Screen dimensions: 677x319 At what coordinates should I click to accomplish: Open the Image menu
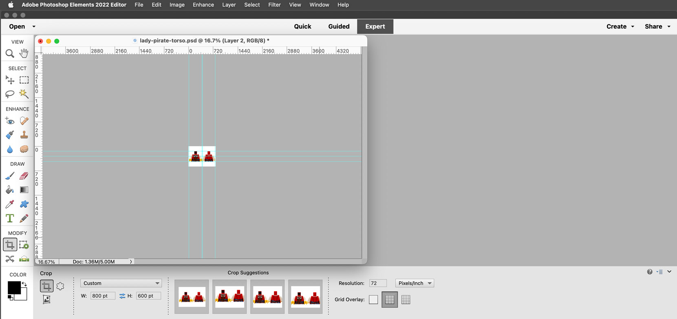click(177, 5)
